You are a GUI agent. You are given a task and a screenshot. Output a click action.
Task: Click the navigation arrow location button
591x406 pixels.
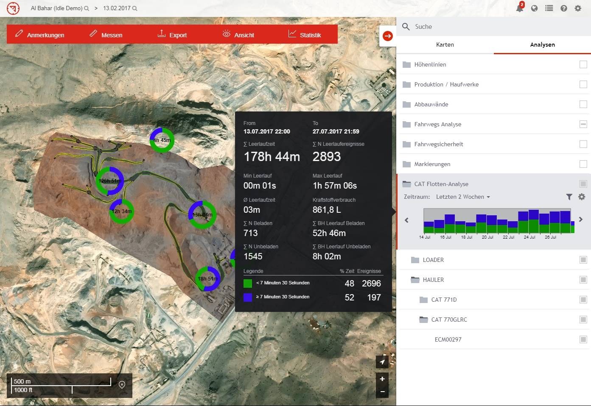click(x=382, y=362)
